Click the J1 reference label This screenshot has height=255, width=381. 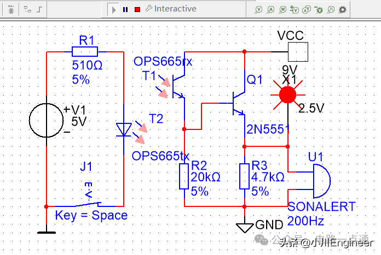(86, 167)
